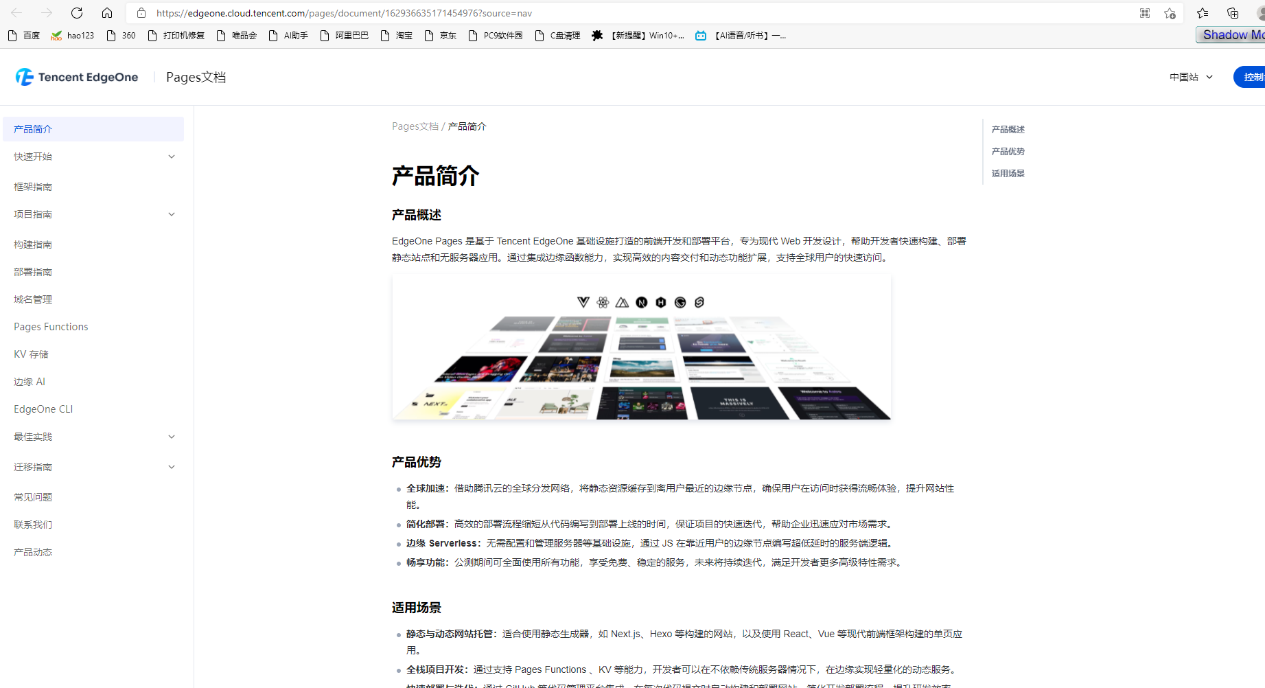
Task: Click the blue 控制台 button
Action: (x=1249, y=77)
